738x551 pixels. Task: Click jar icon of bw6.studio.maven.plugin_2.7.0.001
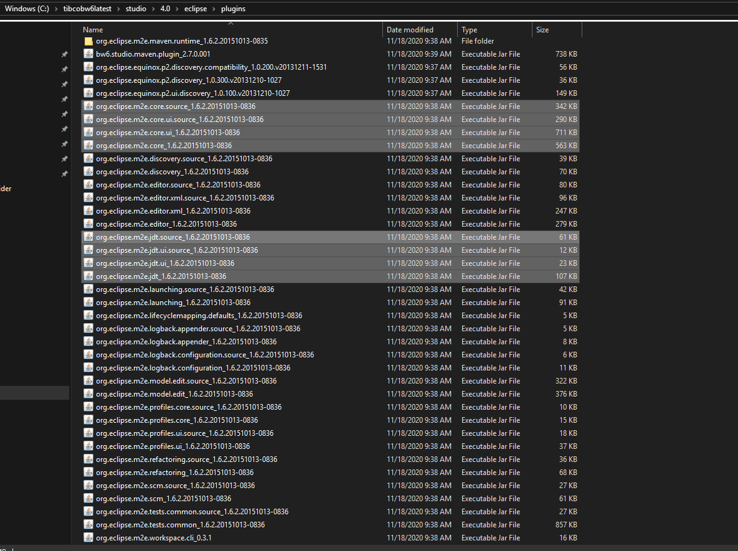88,54
